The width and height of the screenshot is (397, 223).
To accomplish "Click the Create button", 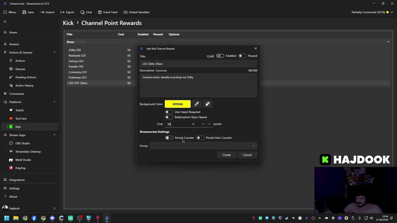I will 226,155.
